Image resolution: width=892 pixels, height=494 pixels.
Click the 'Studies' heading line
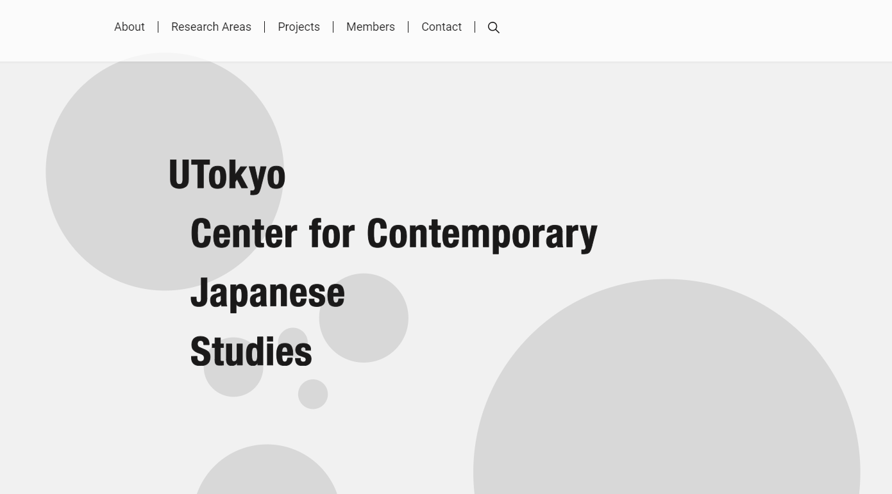251,351
